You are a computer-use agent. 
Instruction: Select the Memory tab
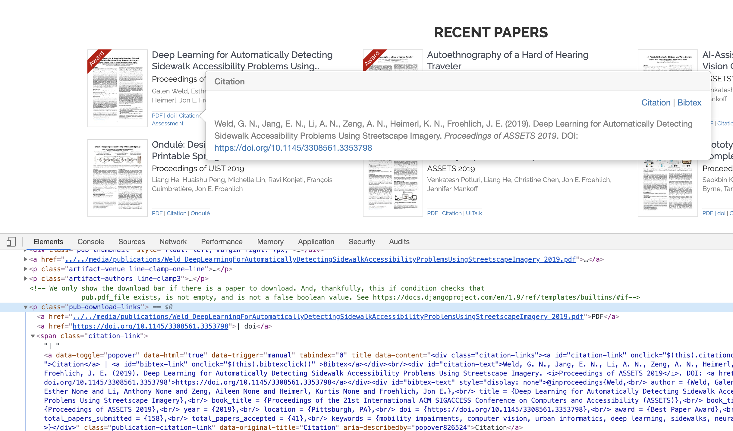coord(270,242)
